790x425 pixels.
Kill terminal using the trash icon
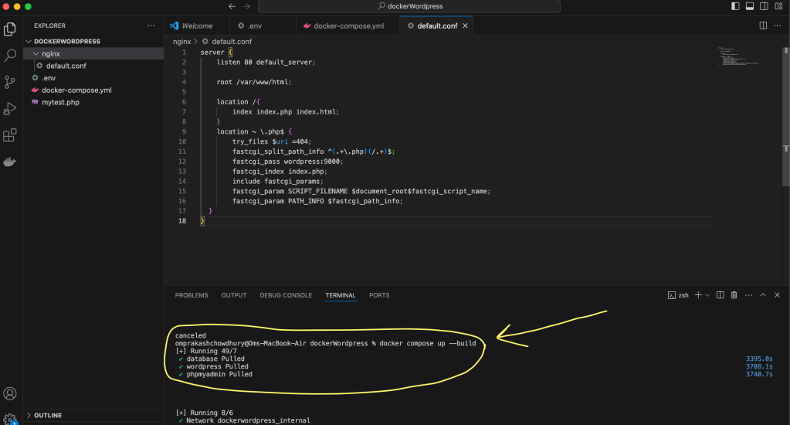point(734,295)
